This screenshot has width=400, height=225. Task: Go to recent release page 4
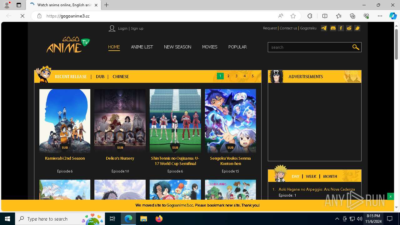tap(244, 76)
